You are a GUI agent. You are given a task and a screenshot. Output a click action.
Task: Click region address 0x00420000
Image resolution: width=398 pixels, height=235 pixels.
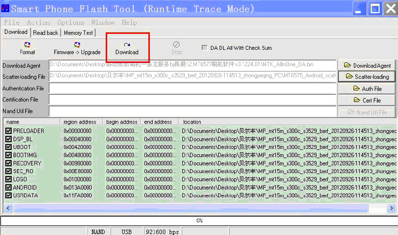click(78, 147)
